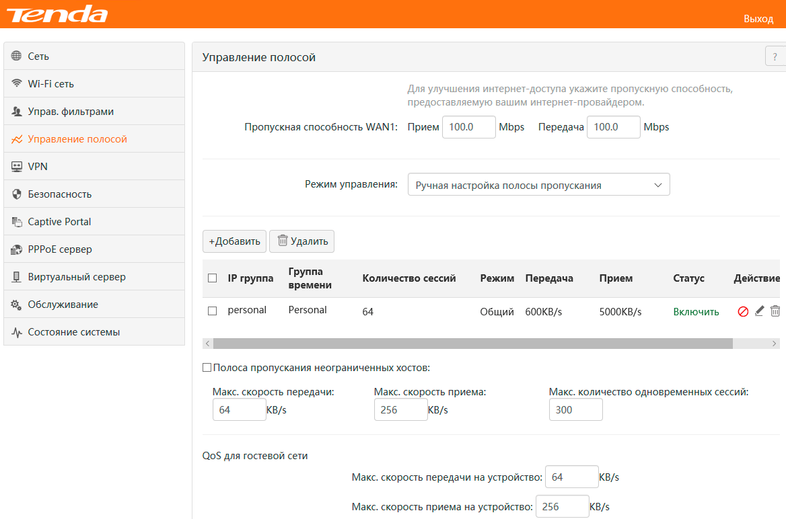
Task: Disable the personal rule via red icon
Action: point(743,311)
